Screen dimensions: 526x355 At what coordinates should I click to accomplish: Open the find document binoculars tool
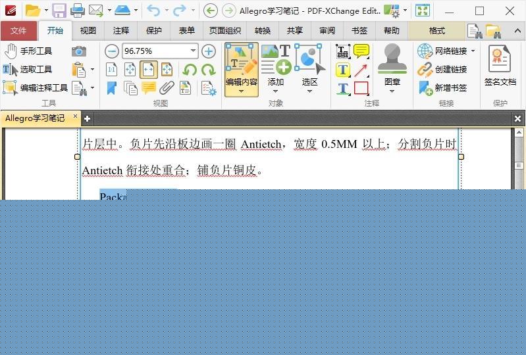[x=80, y=88]
